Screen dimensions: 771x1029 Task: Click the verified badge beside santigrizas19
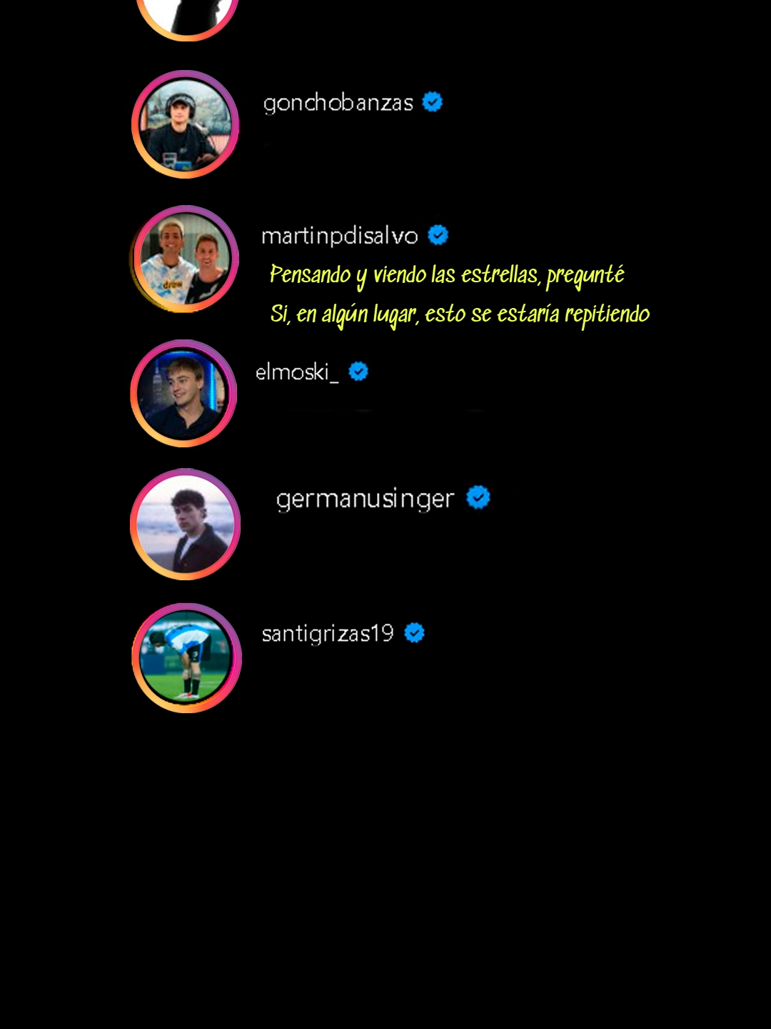point(414,633)
